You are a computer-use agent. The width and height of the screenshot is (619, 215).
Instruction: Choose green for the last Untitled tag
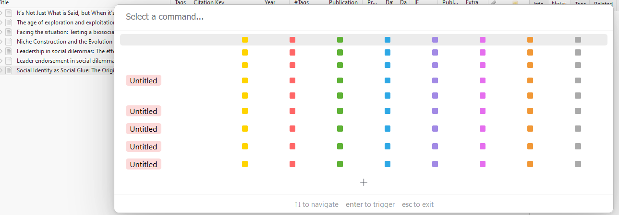tap(340, 164)
